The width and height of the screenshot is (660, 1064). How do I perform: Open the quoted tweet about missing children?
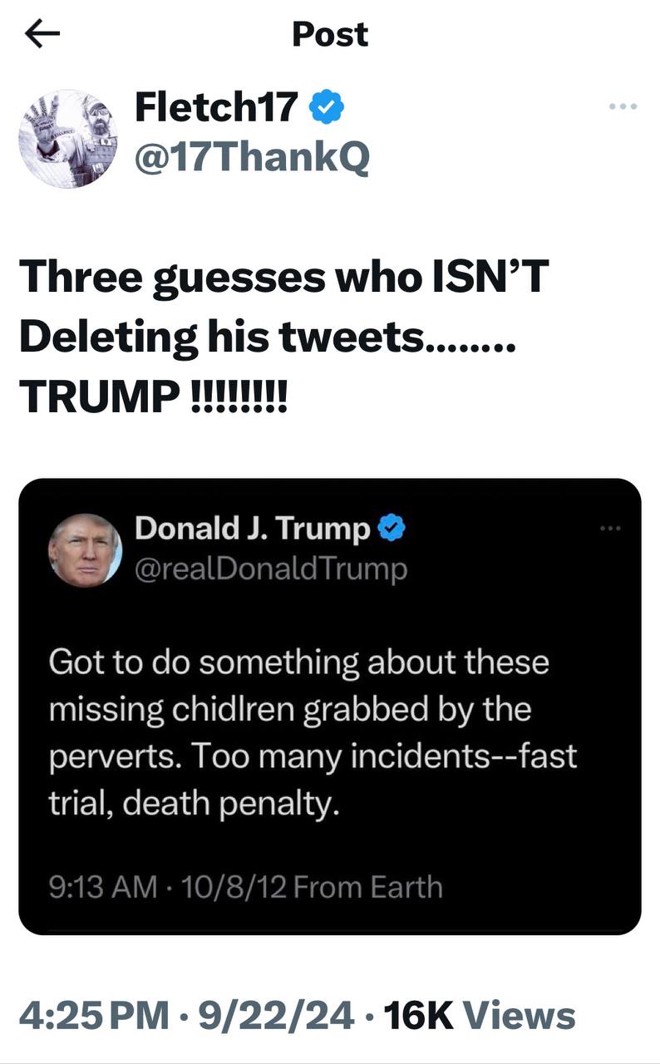[x=329, y=731]
